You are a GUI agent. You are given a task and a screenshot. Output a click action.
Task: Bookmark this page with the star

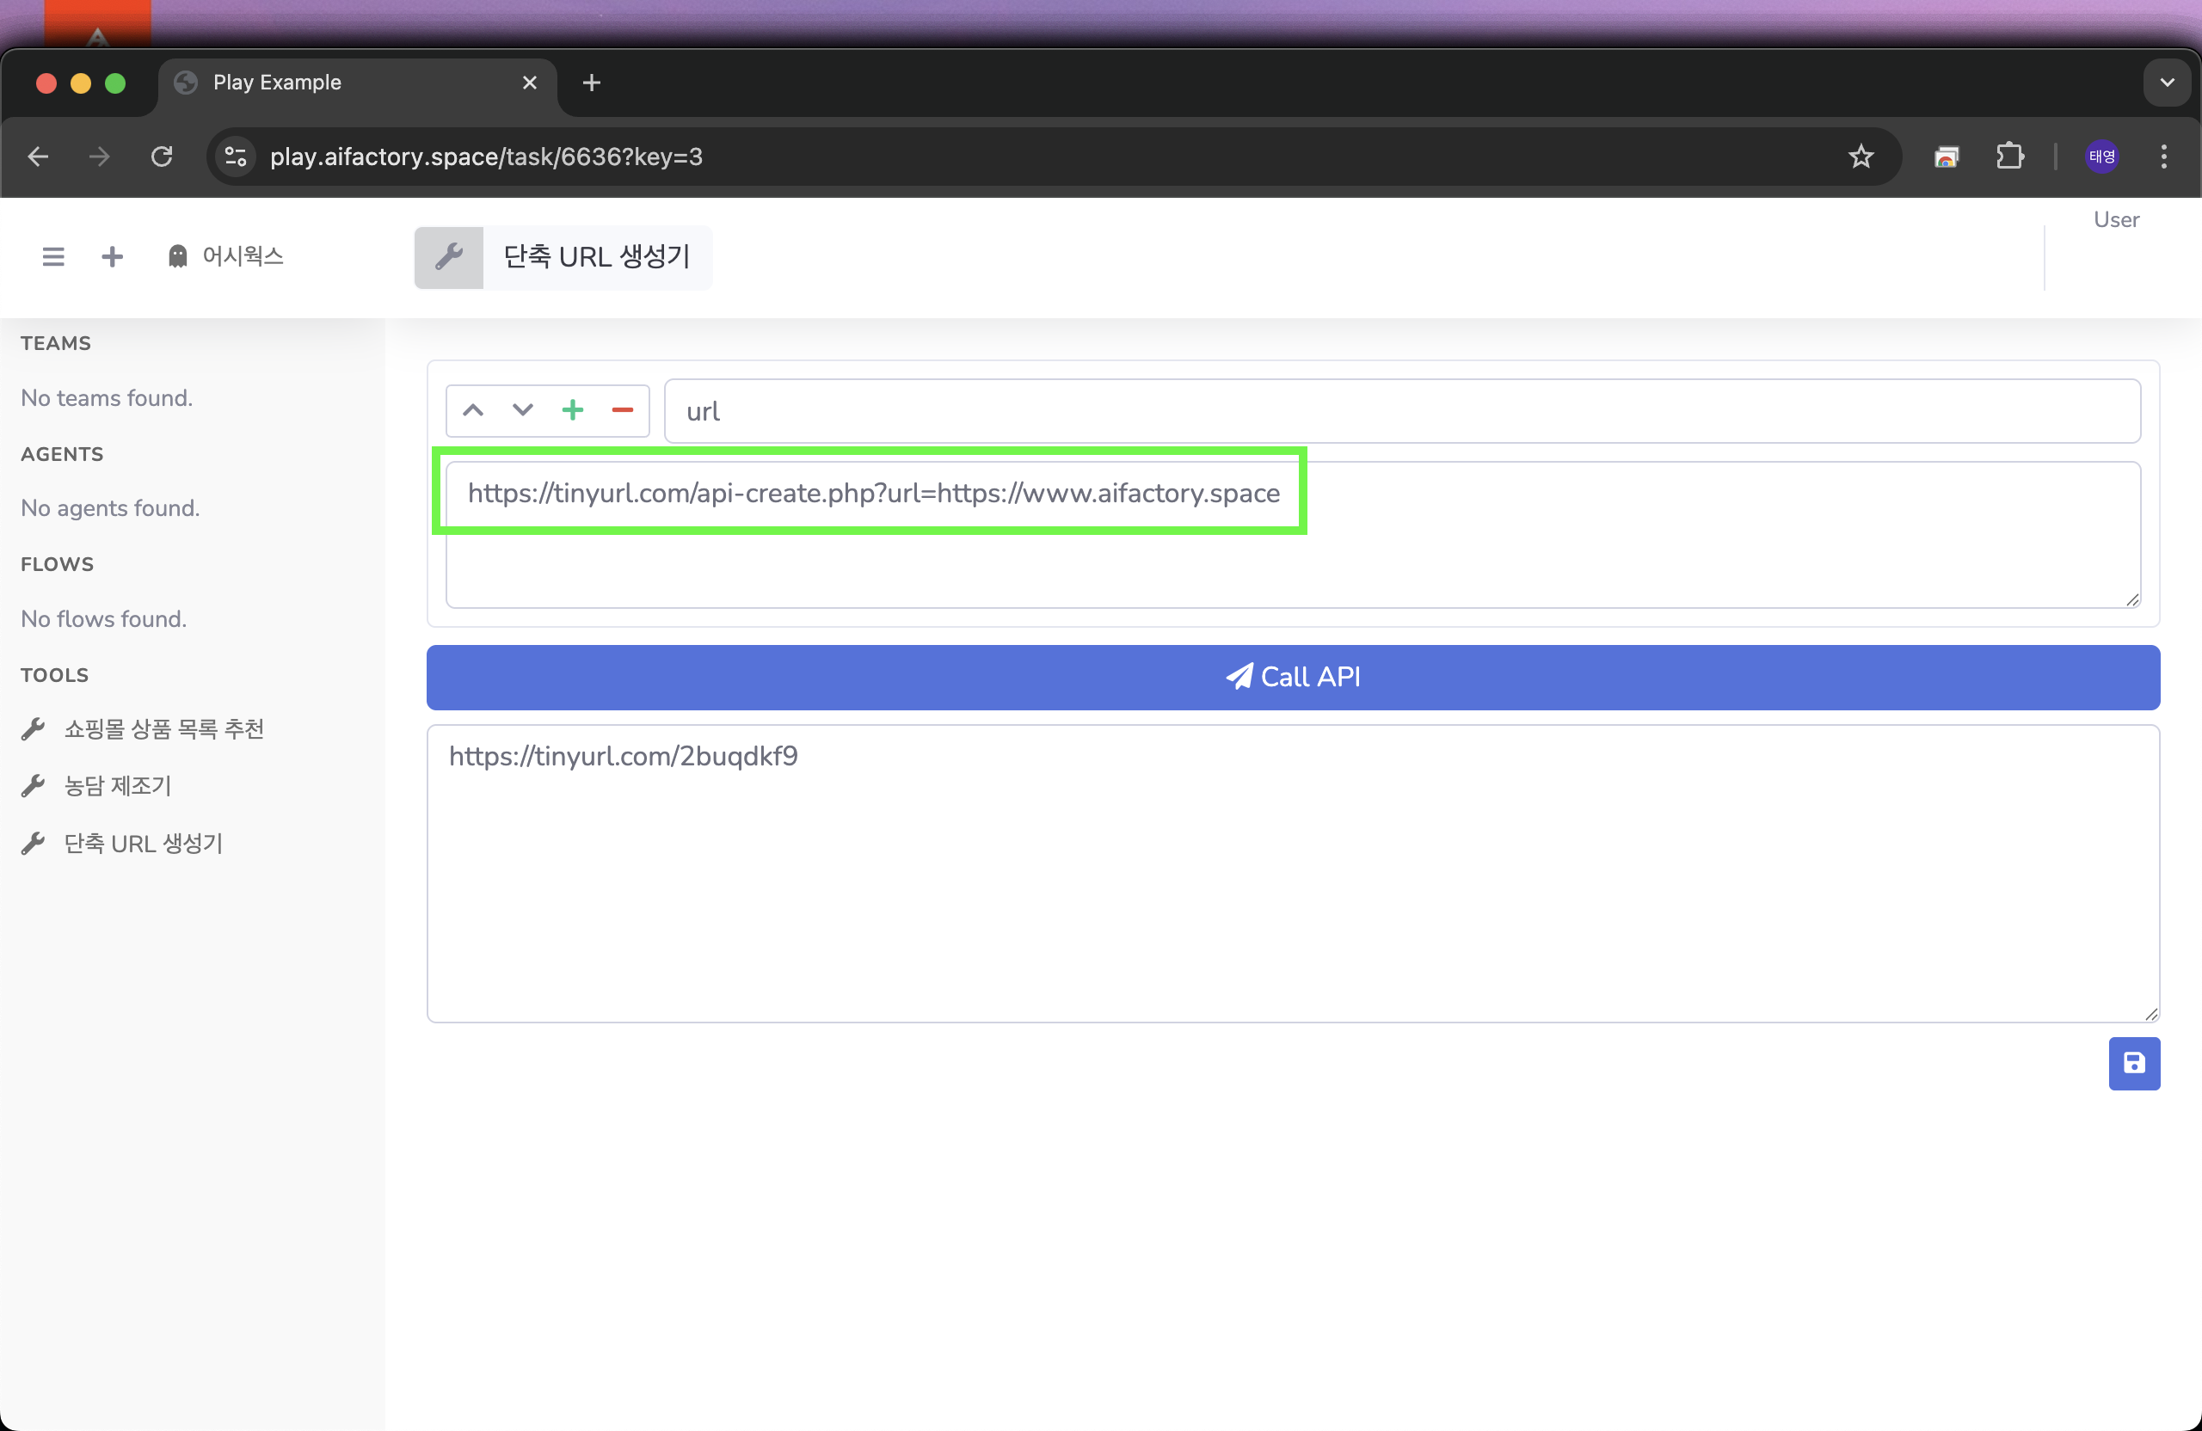click(1861, 157)
